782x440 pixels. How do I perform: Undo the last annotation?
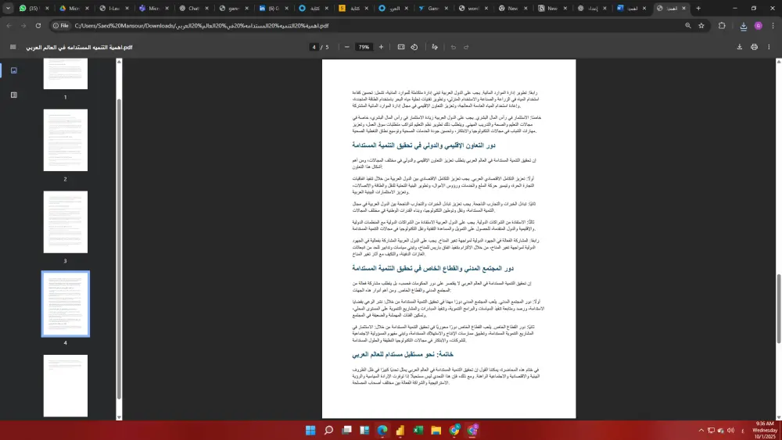[x=454, y=47]
